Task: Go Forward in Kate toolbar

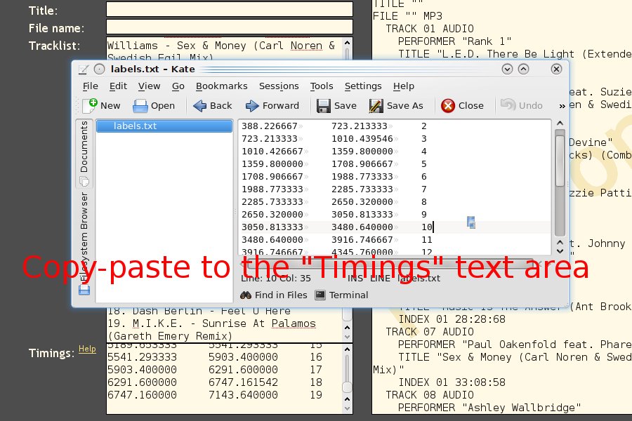Action: click(272, 105)
